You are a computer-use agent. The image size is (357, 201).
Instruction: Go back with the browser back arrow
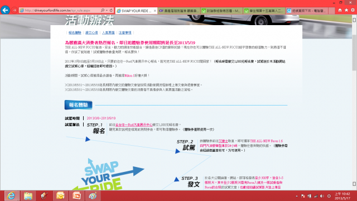point(5,10)
